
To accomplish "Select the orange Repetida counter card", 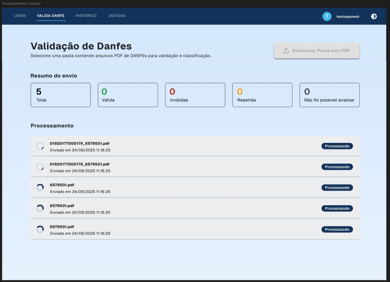I will [x=262, y=95].
